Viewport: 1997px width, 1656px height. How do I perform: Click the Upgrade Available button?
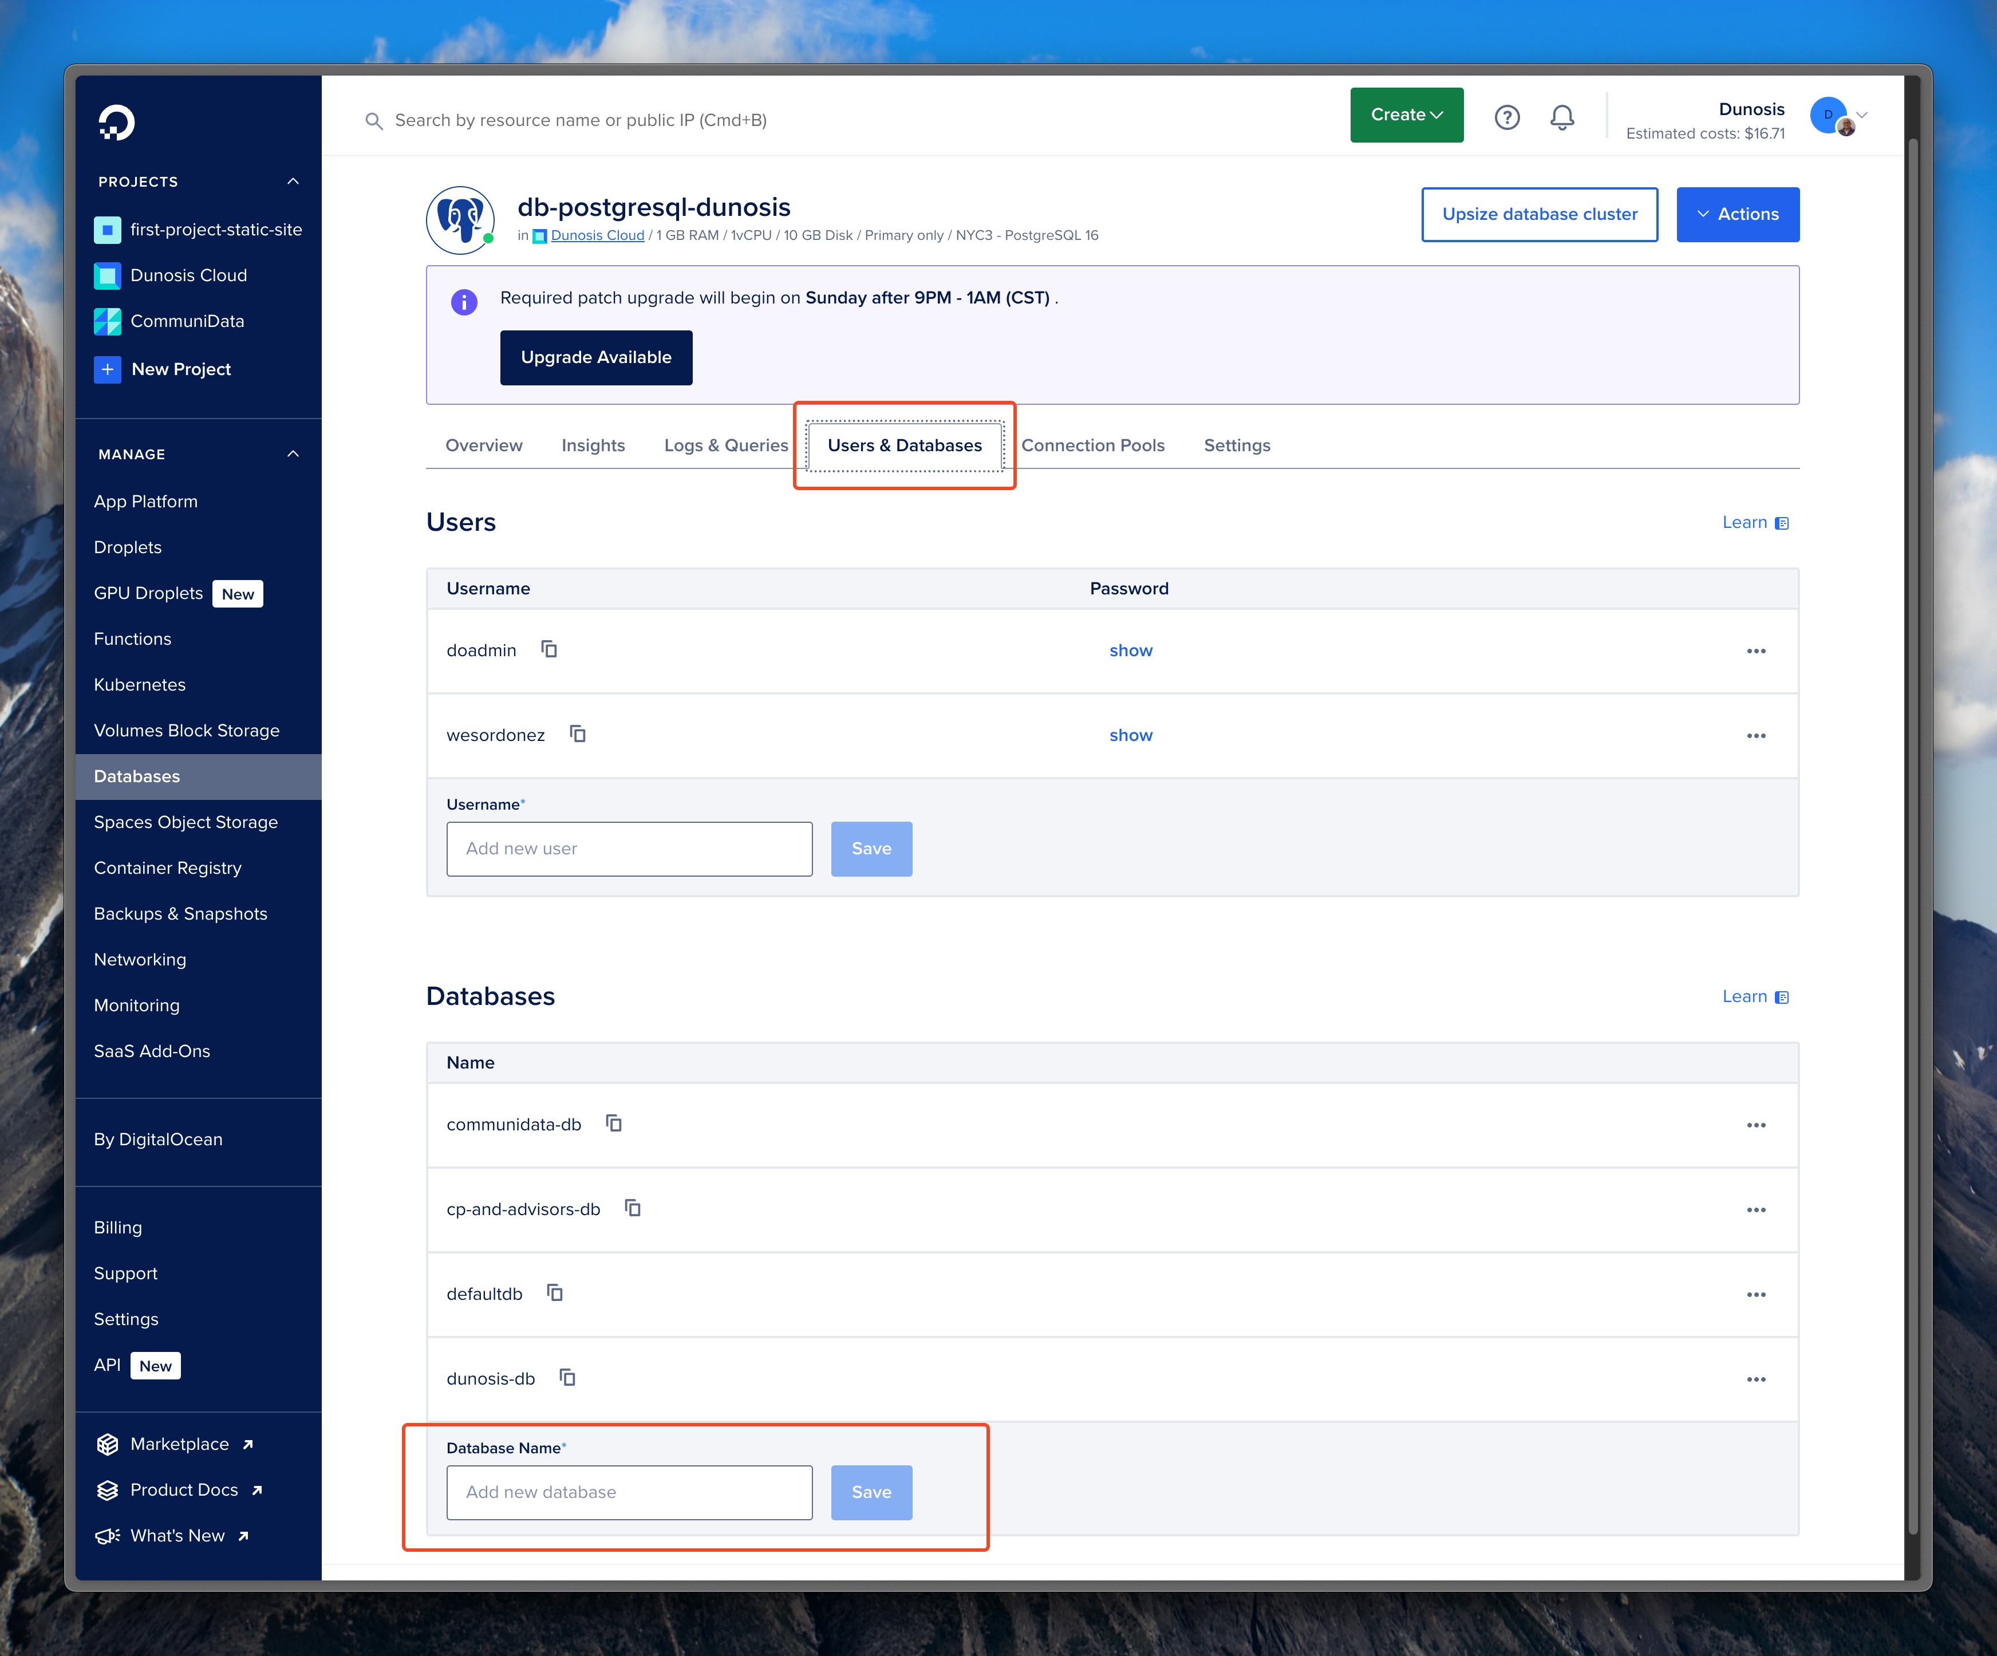595,358
